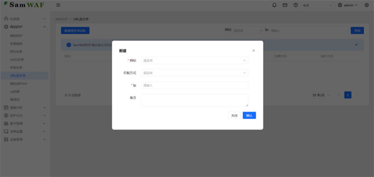Expand the 仪表盘 sidebar chevron

(x=44, y=19)
